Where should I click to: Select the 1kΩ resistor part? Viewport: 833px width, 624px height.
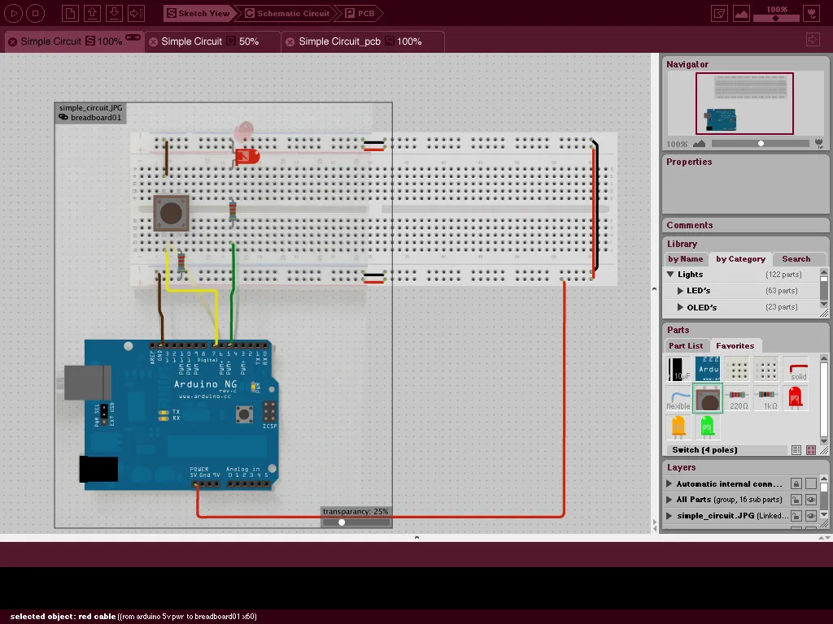[x=766, y=398]
